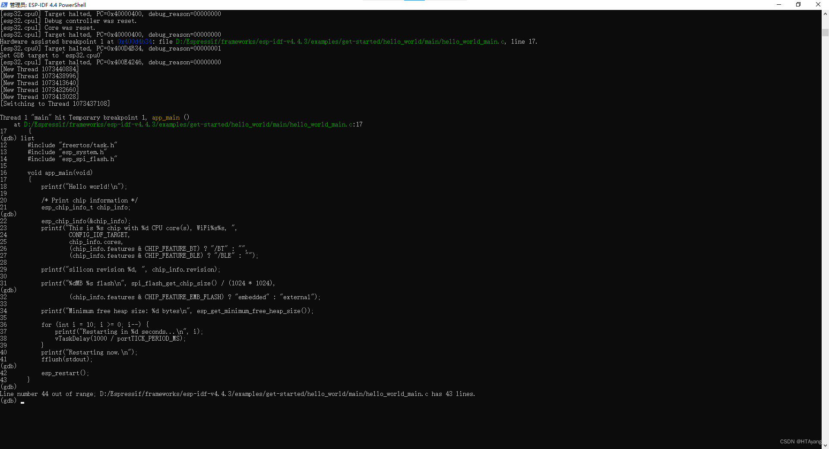Click the 'PC=0x400D4B34' target halted line
Image resolution: width=829 pixels, height=449 pixels.
click(x=111, y=48)
